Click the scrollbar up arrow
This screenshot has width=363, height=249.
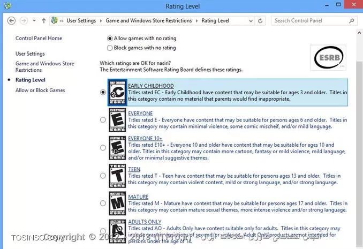(359, 33)
